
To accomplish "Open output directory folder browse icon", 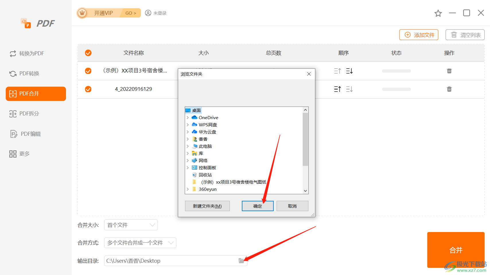I will [241, 261].
